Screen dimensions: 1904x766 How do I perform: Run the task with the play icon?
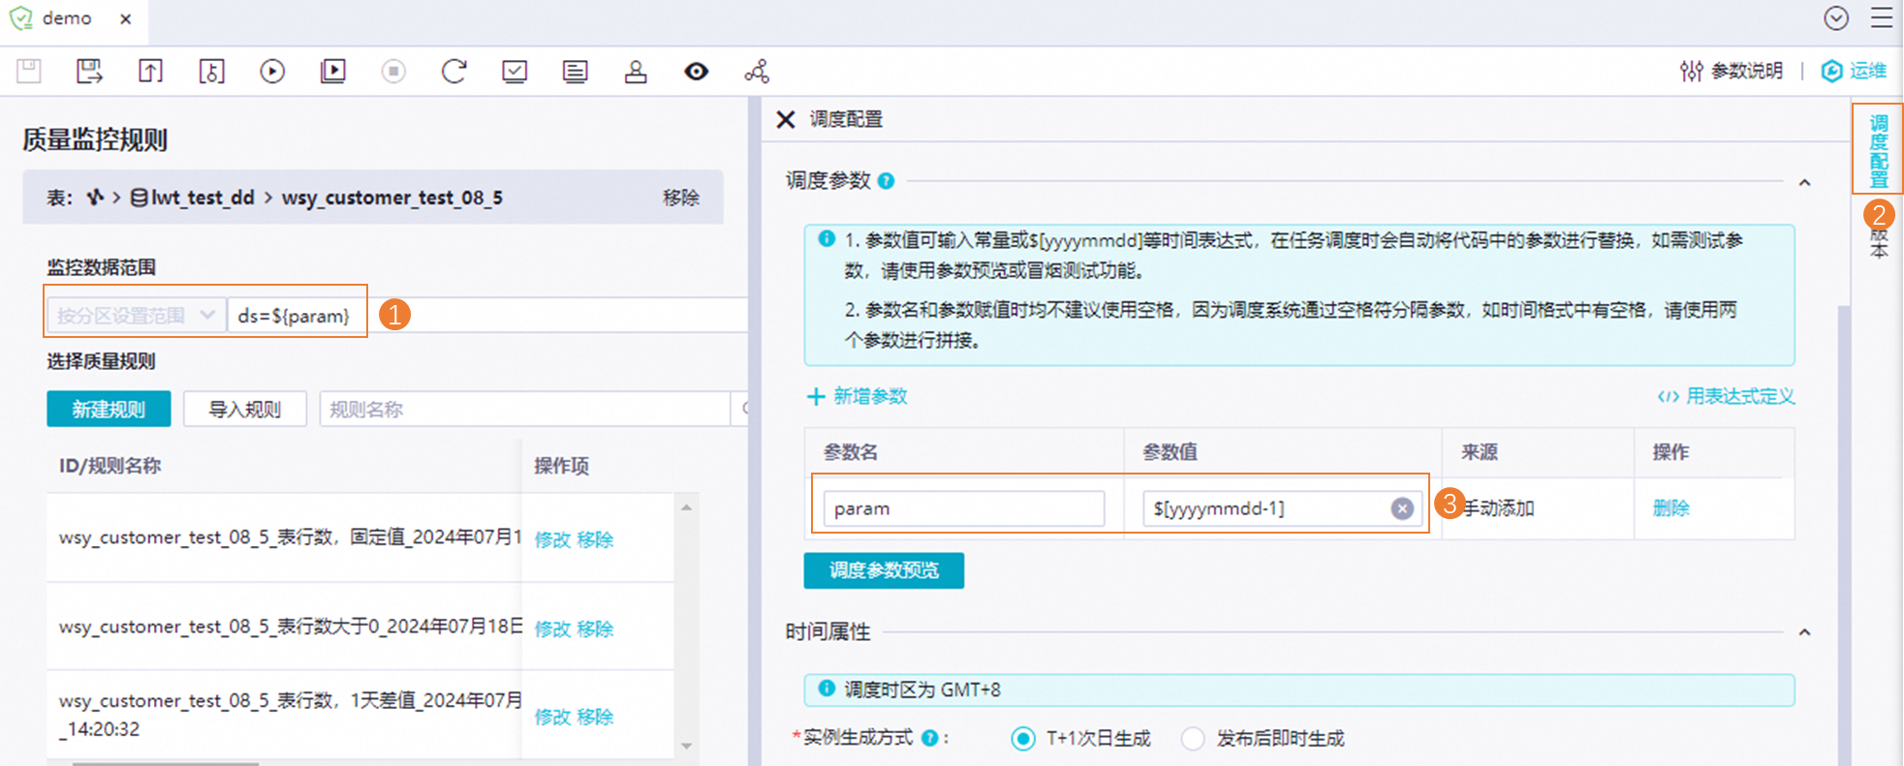click(272, 71)
